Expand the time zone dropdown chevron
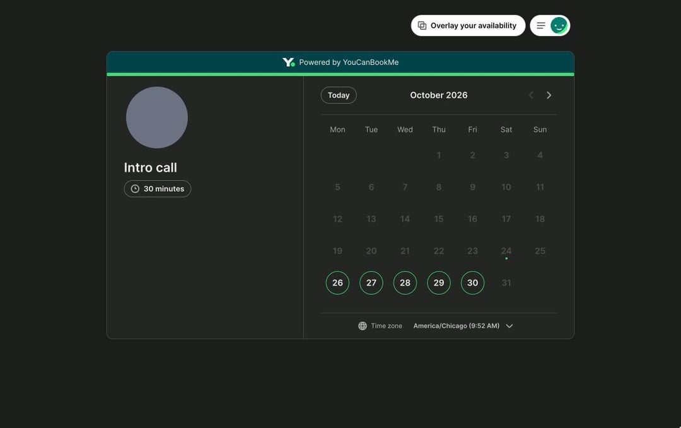Viewport: 681px width, 428px height. (509, 326)
